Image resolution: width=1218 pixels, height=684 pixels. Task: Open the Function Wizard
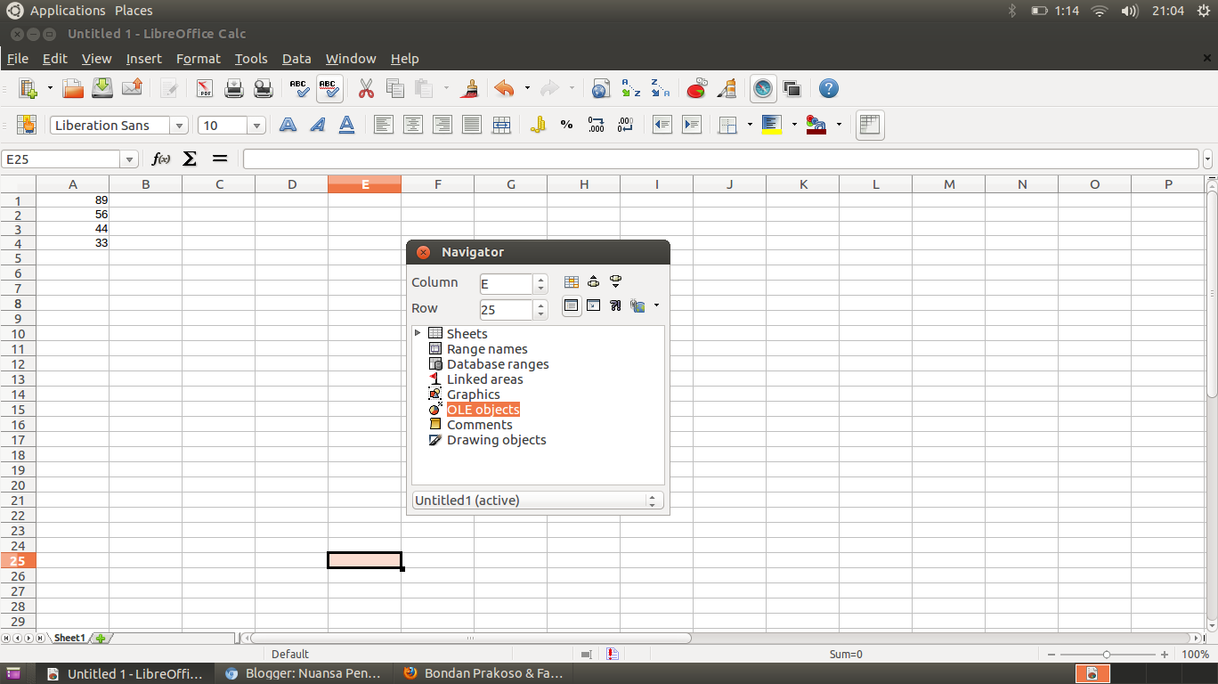tap(161, 159)
